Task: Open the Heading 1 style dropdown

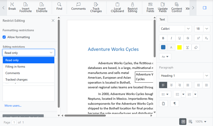Action: pos(207,75)
